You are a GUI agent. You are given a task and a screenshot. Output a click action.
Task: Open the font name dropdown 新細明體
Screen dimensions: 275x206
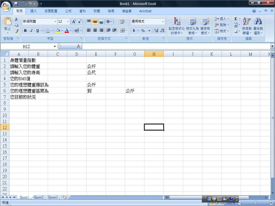click(x=55, y=21)
